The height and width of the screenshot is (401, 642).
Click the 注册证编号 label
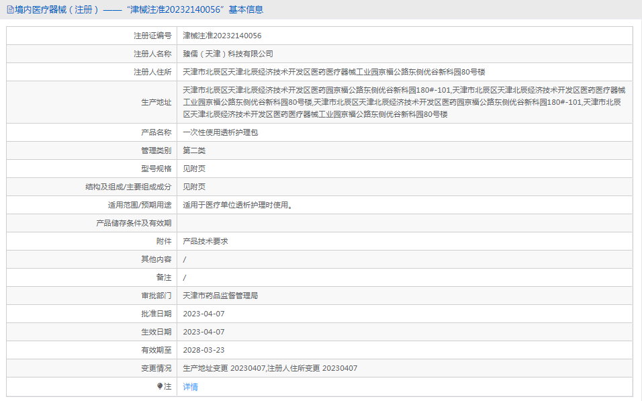(152, 36)
